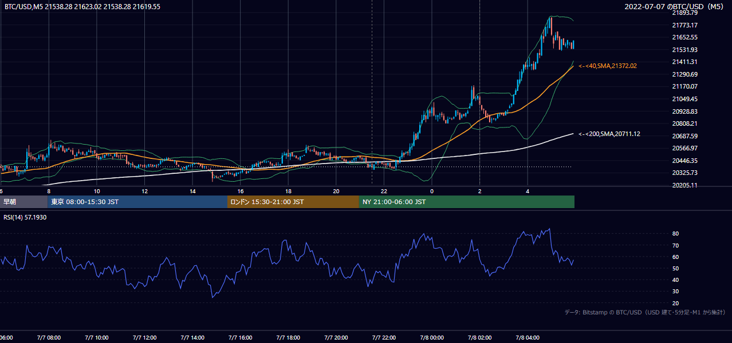Click price axis value 20446.35
Screen dimensions: 732x343
coord(684,161)
